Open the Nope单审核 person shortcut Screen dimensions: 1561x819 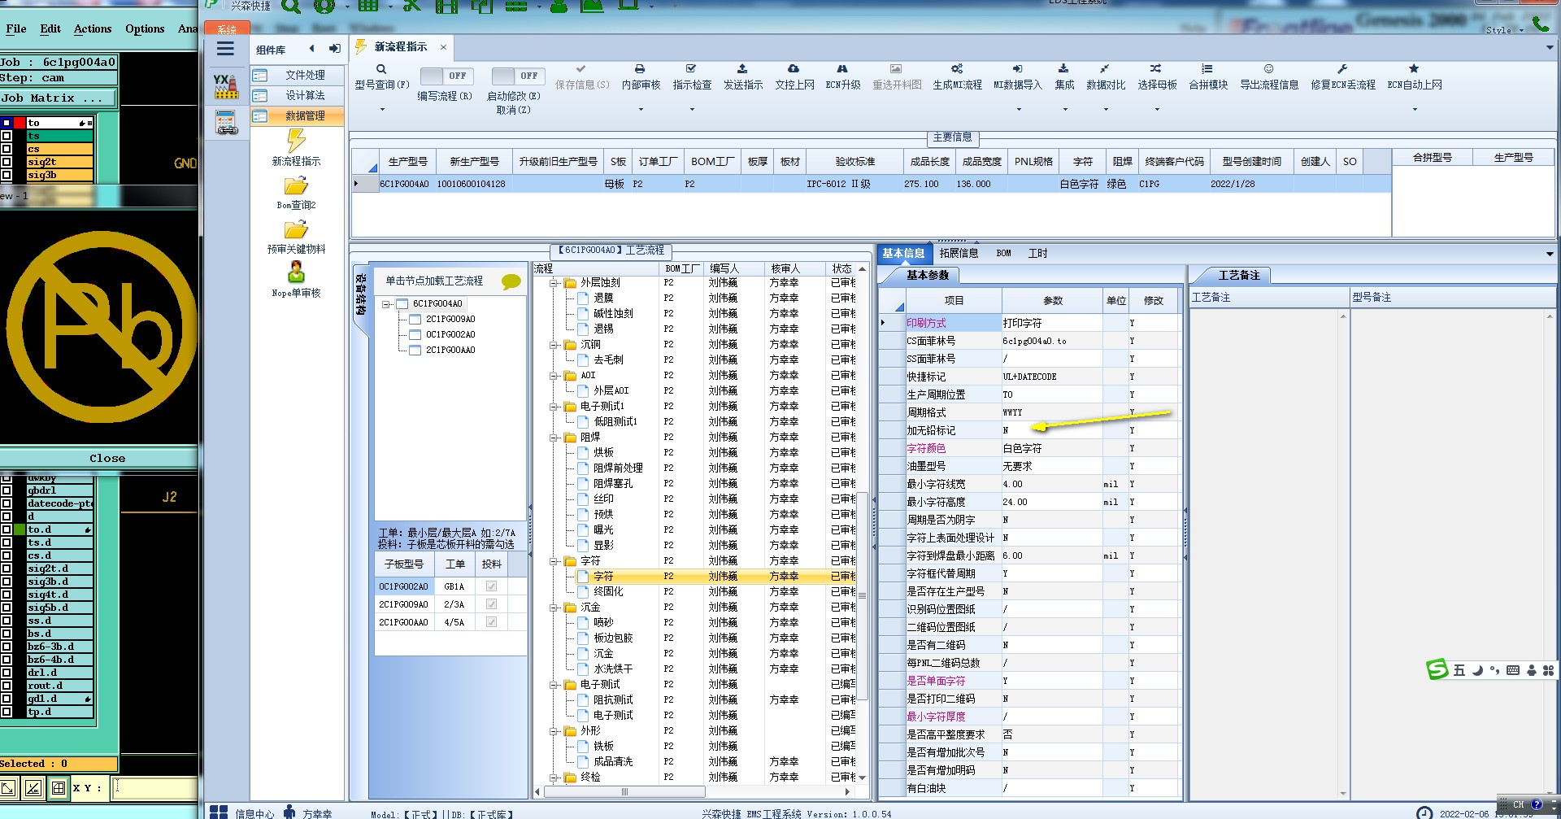(x=296, y=272)
